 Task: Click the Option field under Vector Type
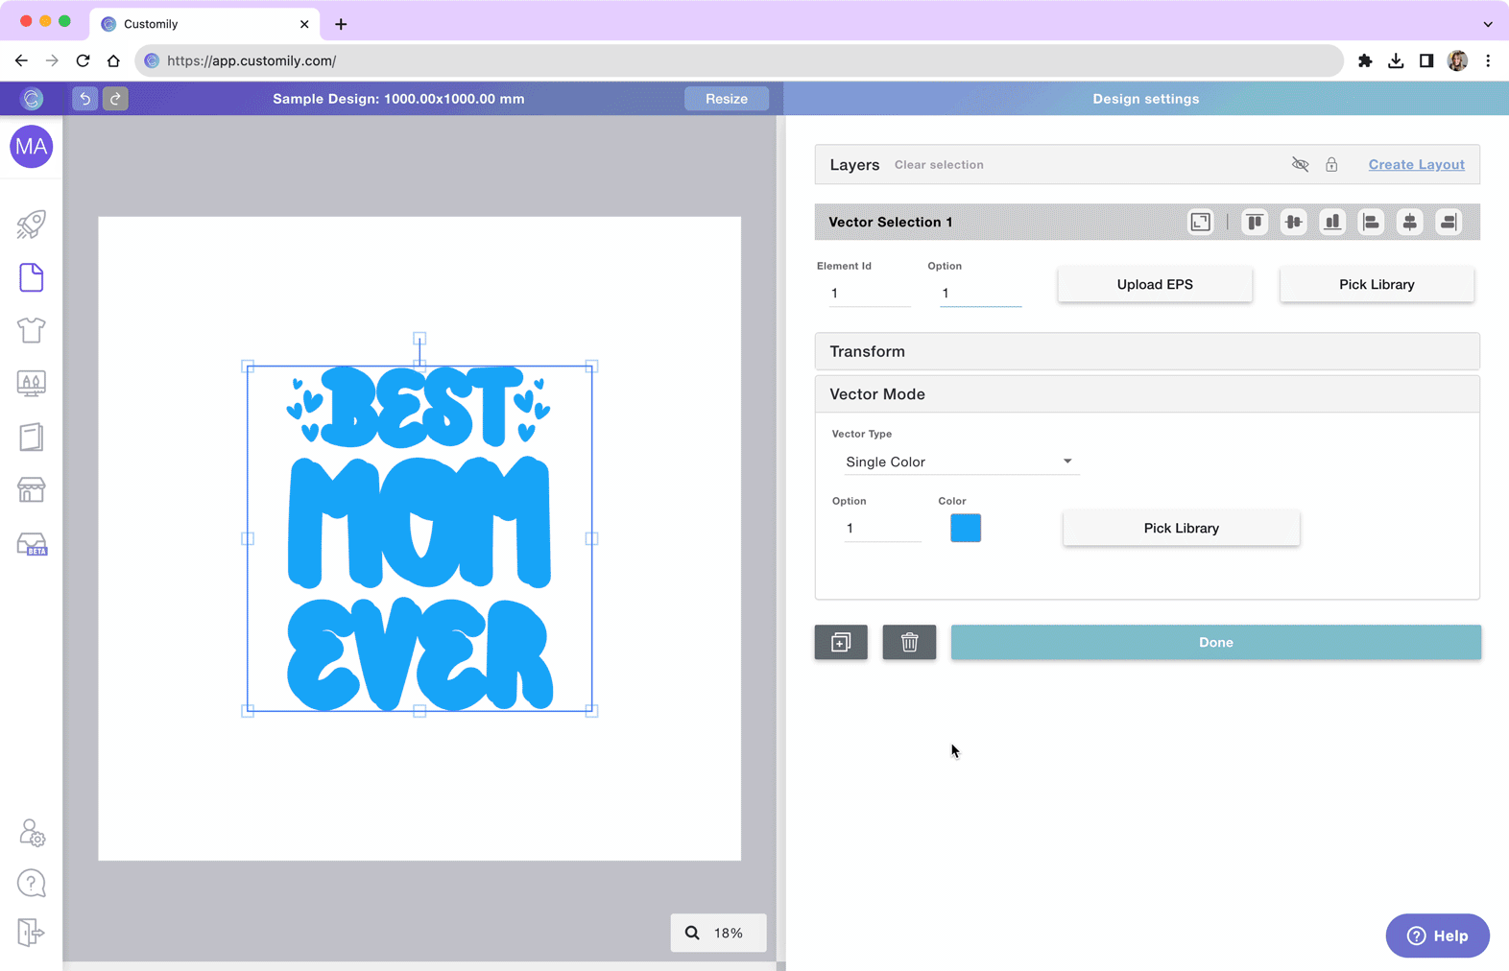pos(882,529)
